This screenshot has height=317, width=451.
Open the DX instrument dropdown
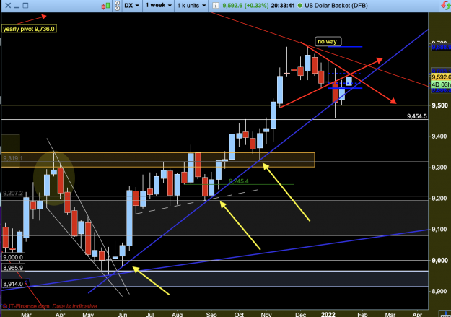point(132,6)
